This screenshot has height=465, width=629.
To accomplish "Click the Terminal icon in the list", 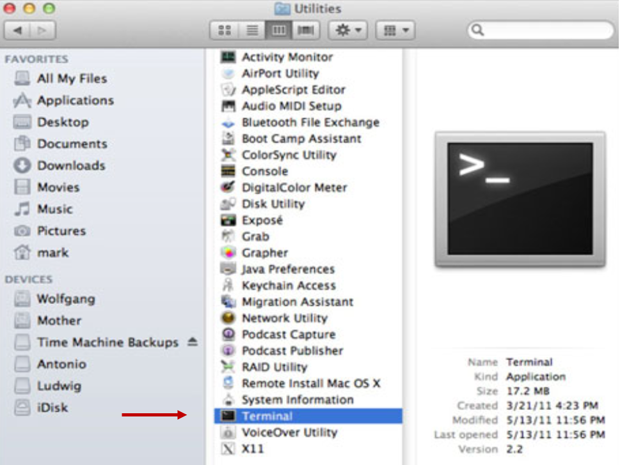I will pyautogui.click(x=228, y=416).
